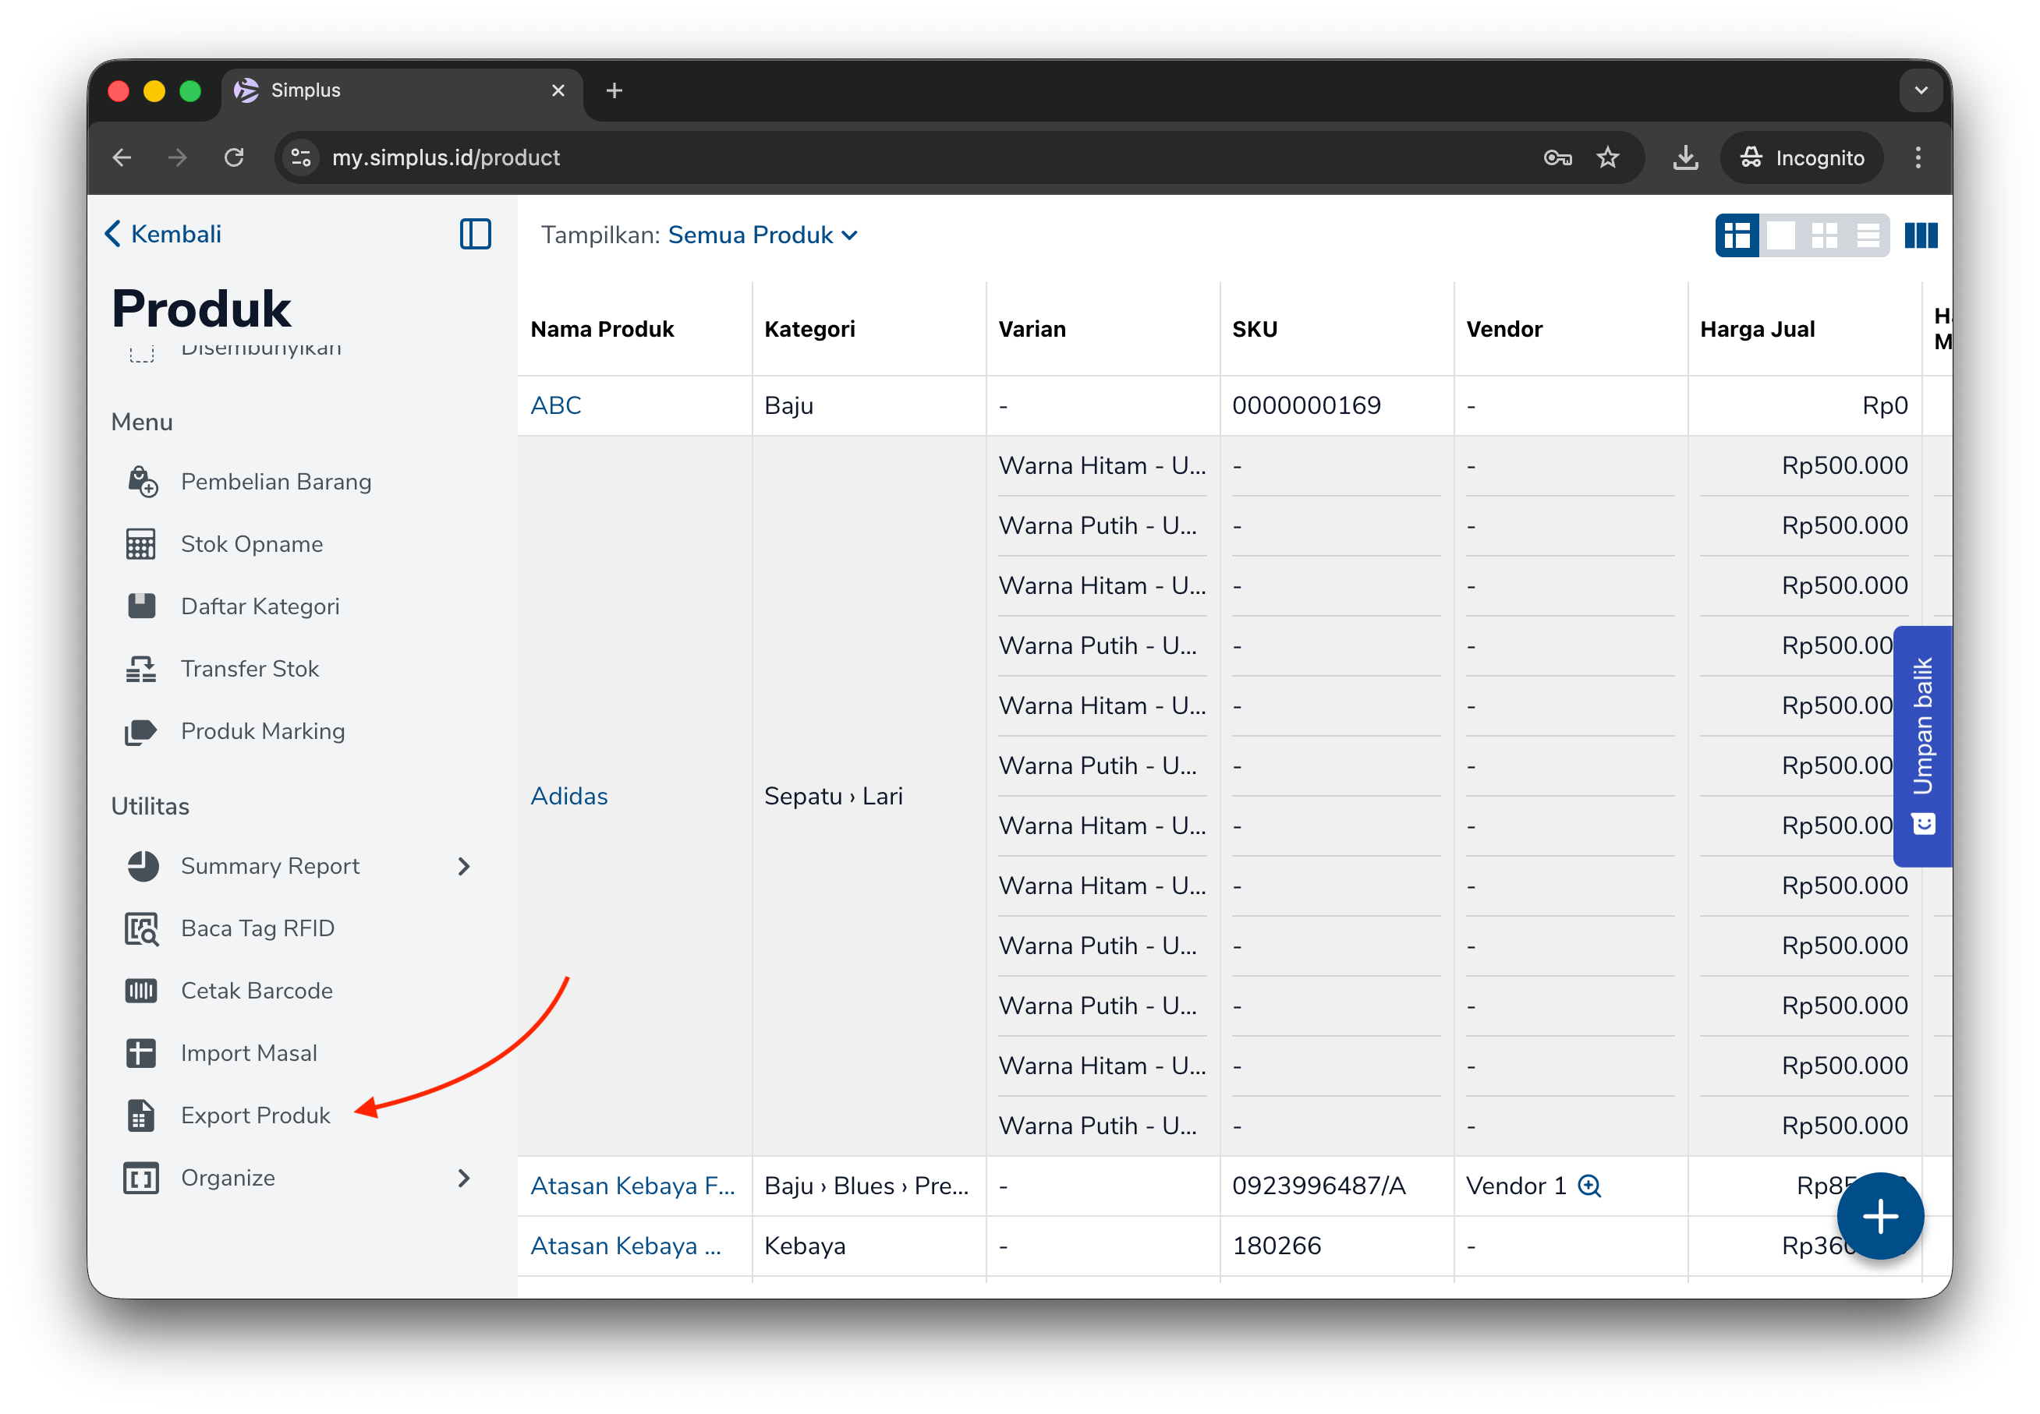Open a new browser tab

tap(614, 90)
